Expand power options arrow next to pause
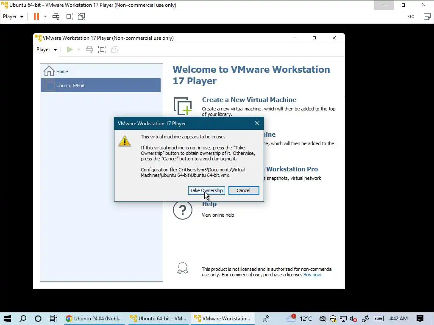This screenshot has height=325, width=434. [45, 17]
